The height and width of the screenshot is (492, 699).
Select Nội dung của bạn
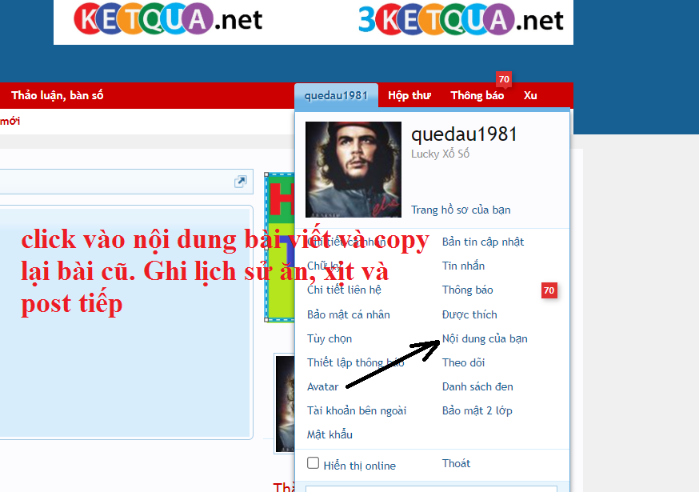coord(485,338)
